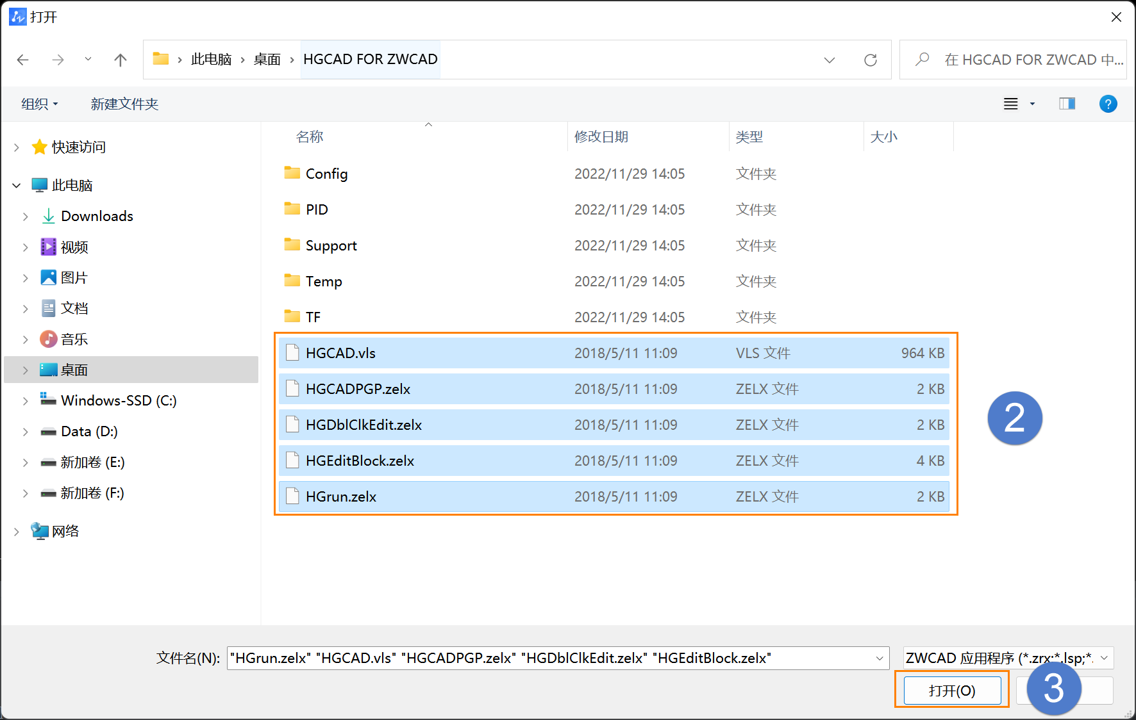
Task: Select file HGCAD.vls
Action: [614, 353]
